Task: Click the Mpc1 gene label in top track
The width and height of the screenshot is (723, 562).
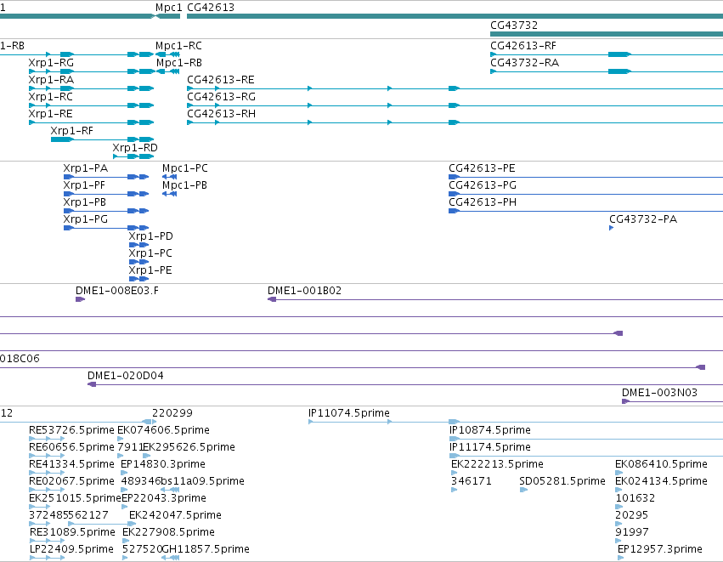Action: pyautogui.click(x=168, y=8)
